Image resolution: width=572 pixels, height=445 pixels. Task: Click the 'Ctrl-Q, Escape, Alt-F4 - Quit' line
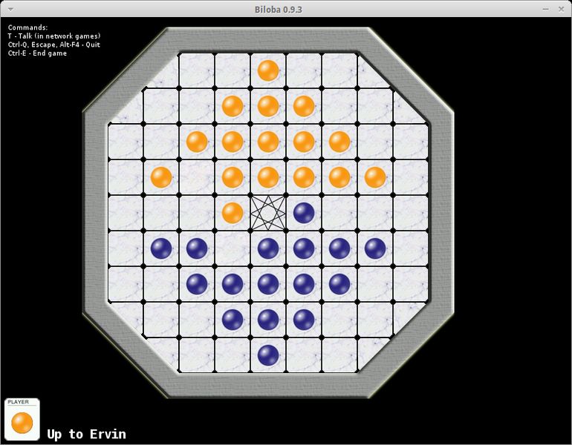tap(54, 44)
